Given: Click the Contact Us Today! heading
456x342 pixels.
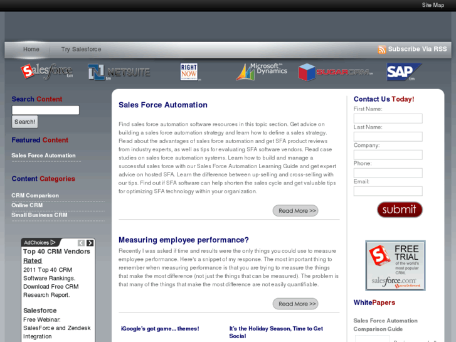Looking at the screenshot, I should click(384, 99).
